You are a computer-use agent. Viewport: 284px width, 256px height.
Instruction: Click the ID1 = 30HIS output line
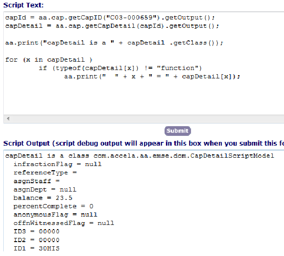[x=36, y=248]
